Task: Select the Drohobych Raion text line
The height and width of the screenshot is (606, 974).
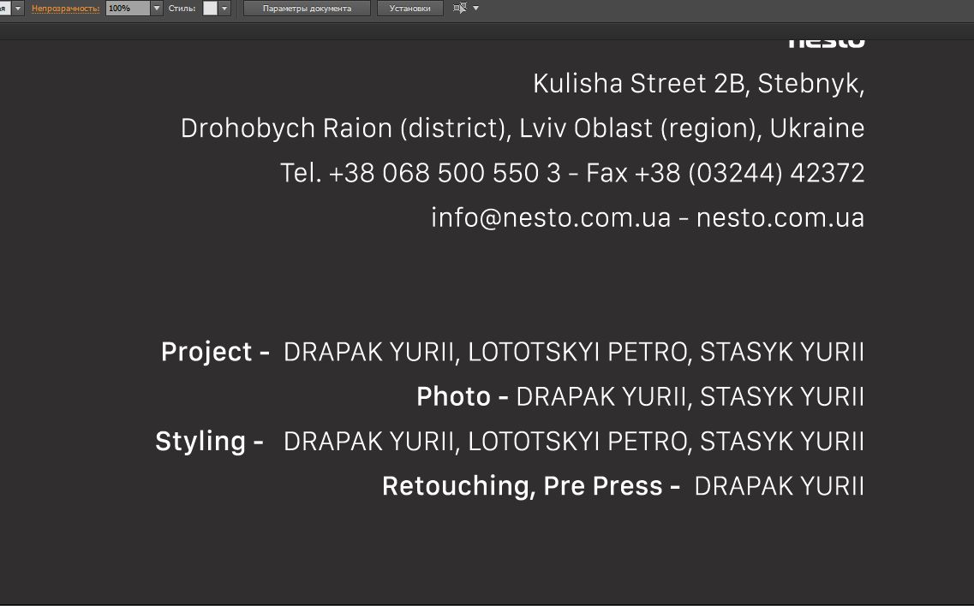Action: 522,128
